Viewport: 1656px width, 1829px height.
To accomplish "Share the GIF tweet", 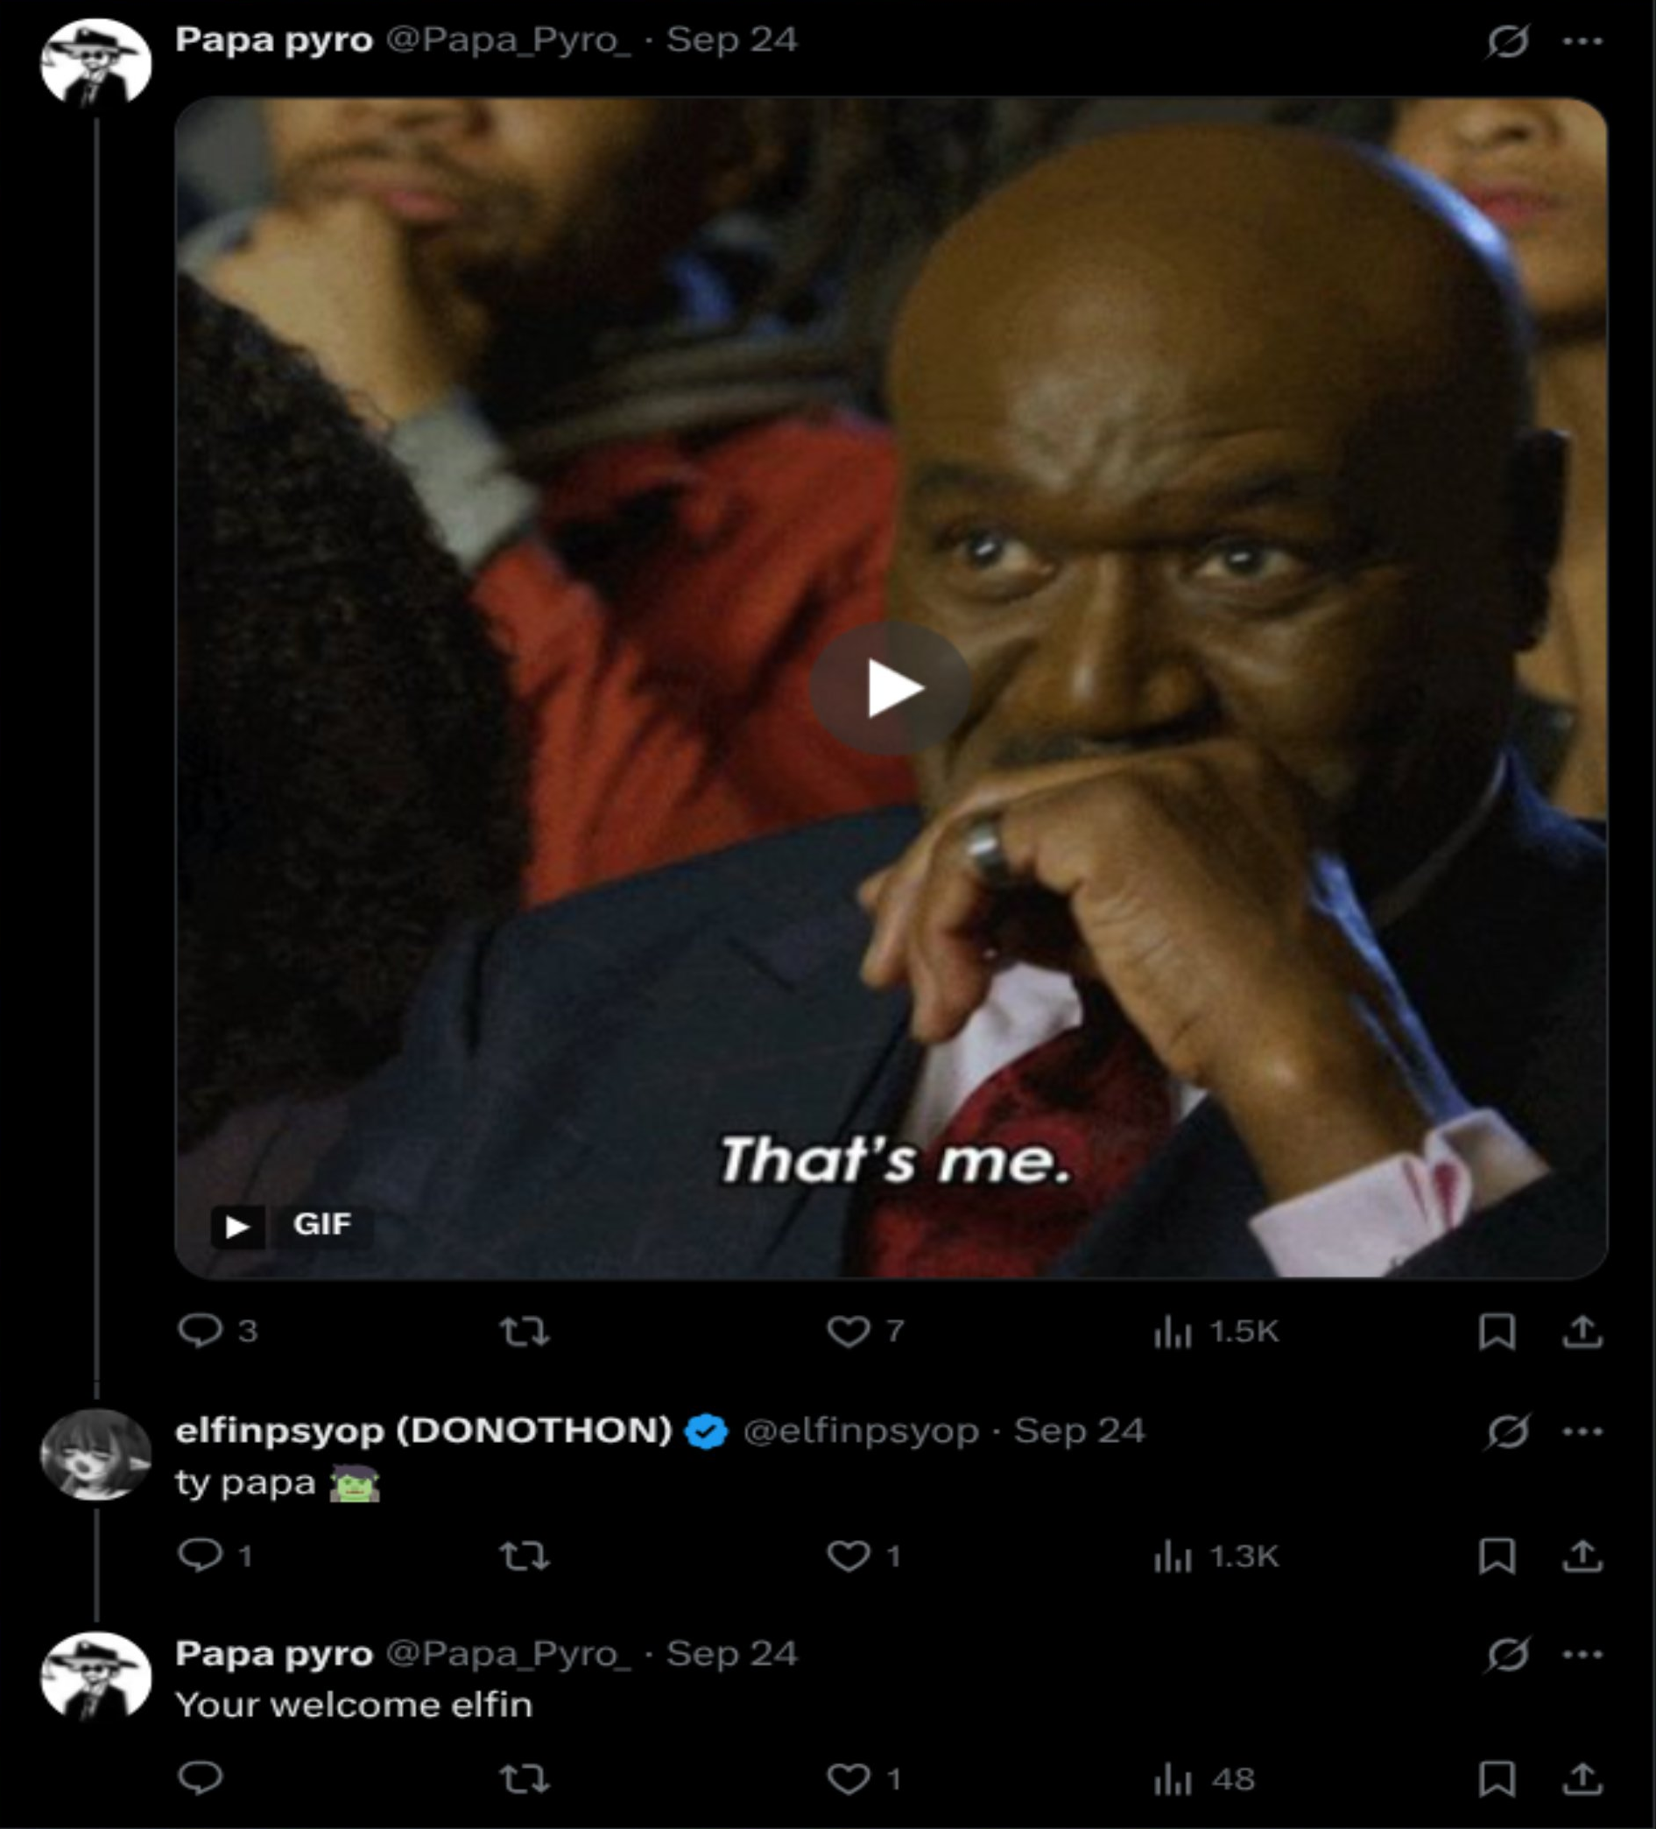I will point(1582,1332).
